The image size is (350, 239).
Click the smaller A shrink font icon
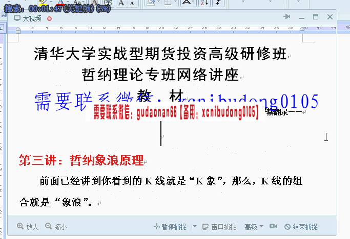(x=132, y=3)
